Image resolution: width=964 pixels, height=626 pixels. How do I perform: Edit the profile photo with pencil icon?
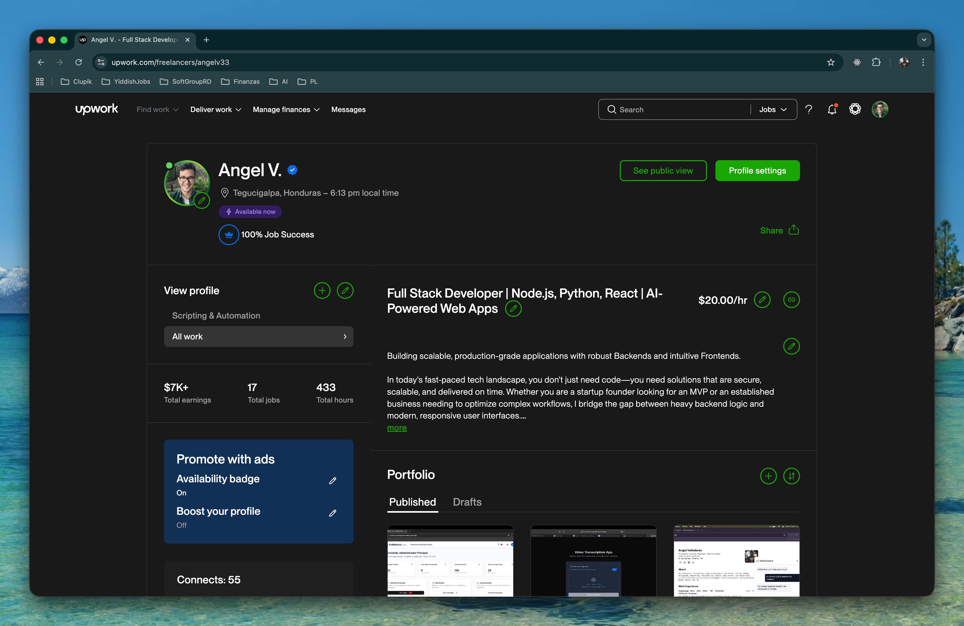click(201, 200)
